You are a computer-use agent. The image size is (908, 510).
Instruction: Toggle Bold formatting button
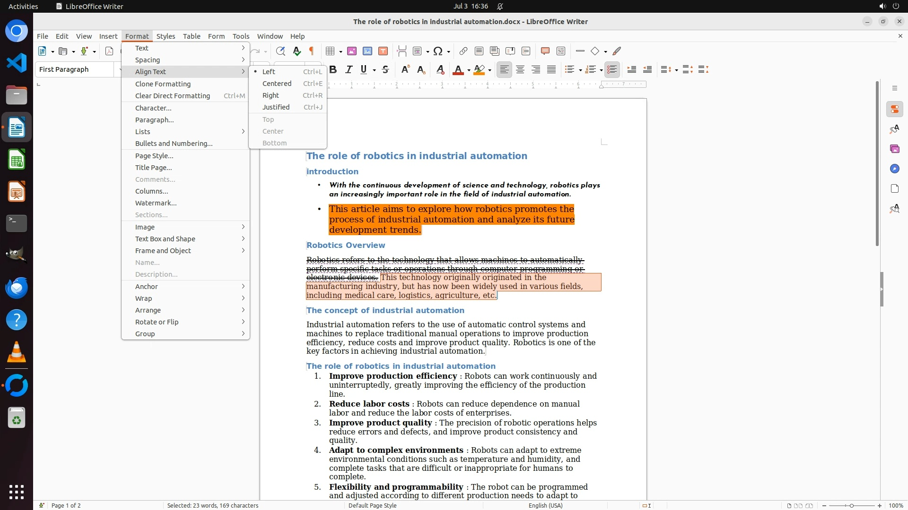pos(333,70)
